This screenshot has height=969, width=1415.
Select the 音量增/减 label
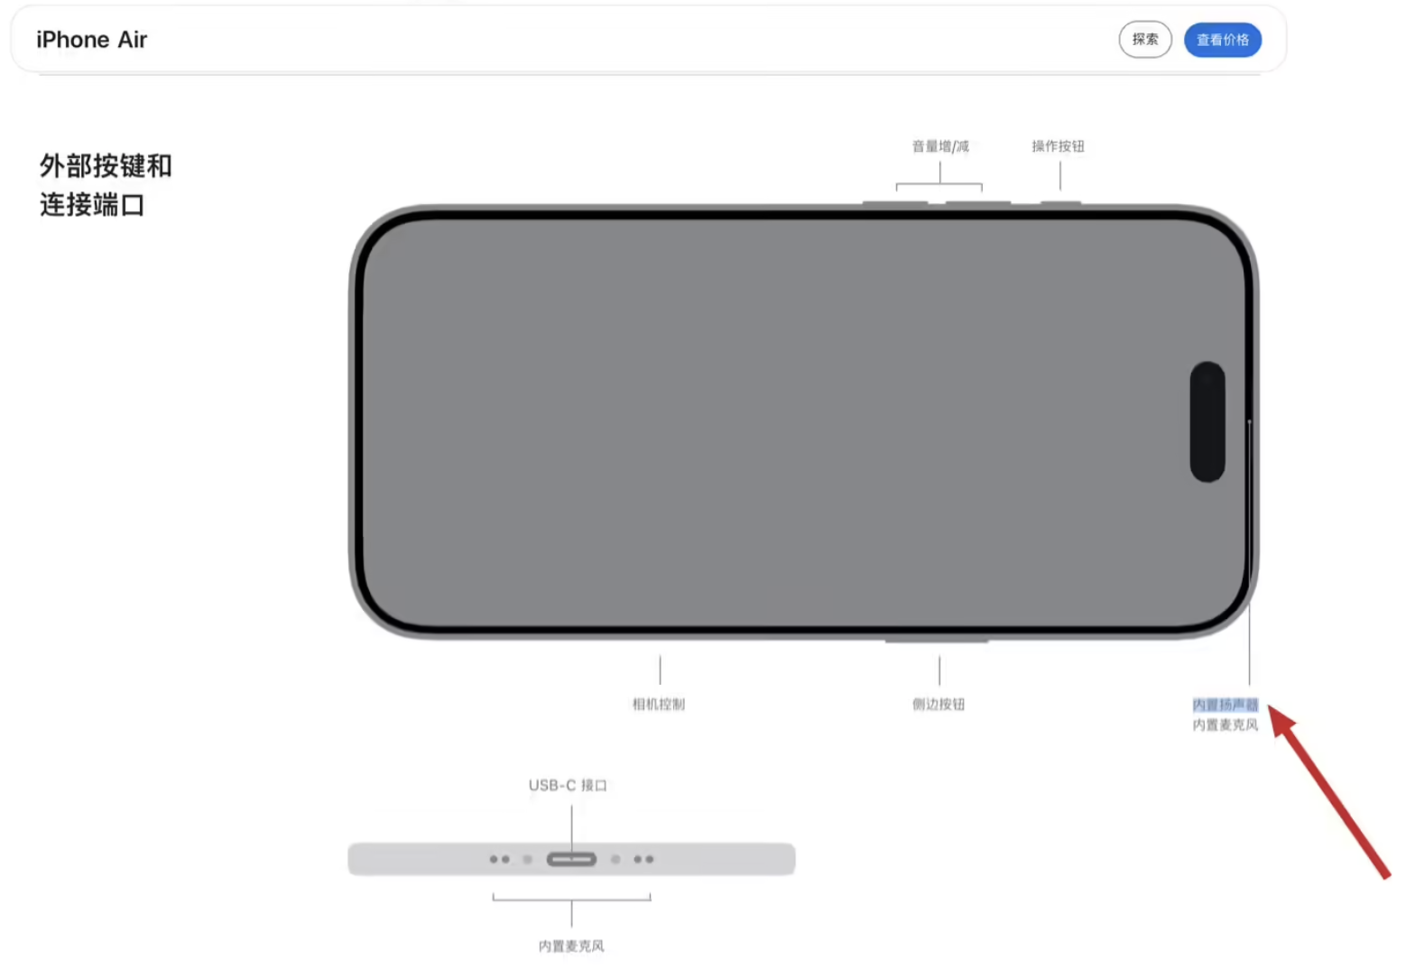coord(939,146)
